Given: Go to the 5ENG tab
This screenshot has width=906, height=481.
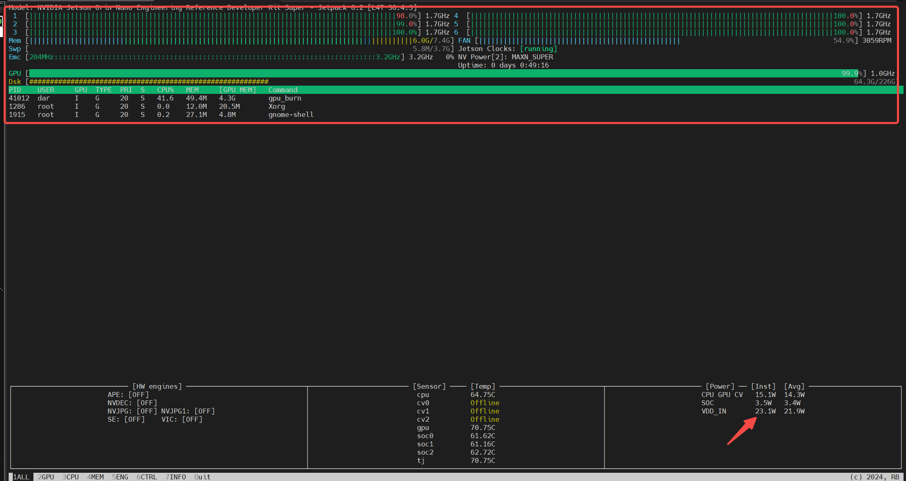Looking at the screenshot, I should point(120,477).
